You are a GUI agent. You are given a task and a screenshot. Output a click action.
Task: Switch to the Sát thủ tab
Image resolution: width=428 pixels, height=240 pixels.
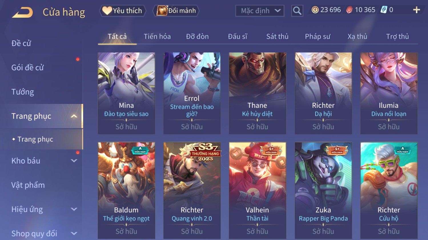(x=277, y=37)
